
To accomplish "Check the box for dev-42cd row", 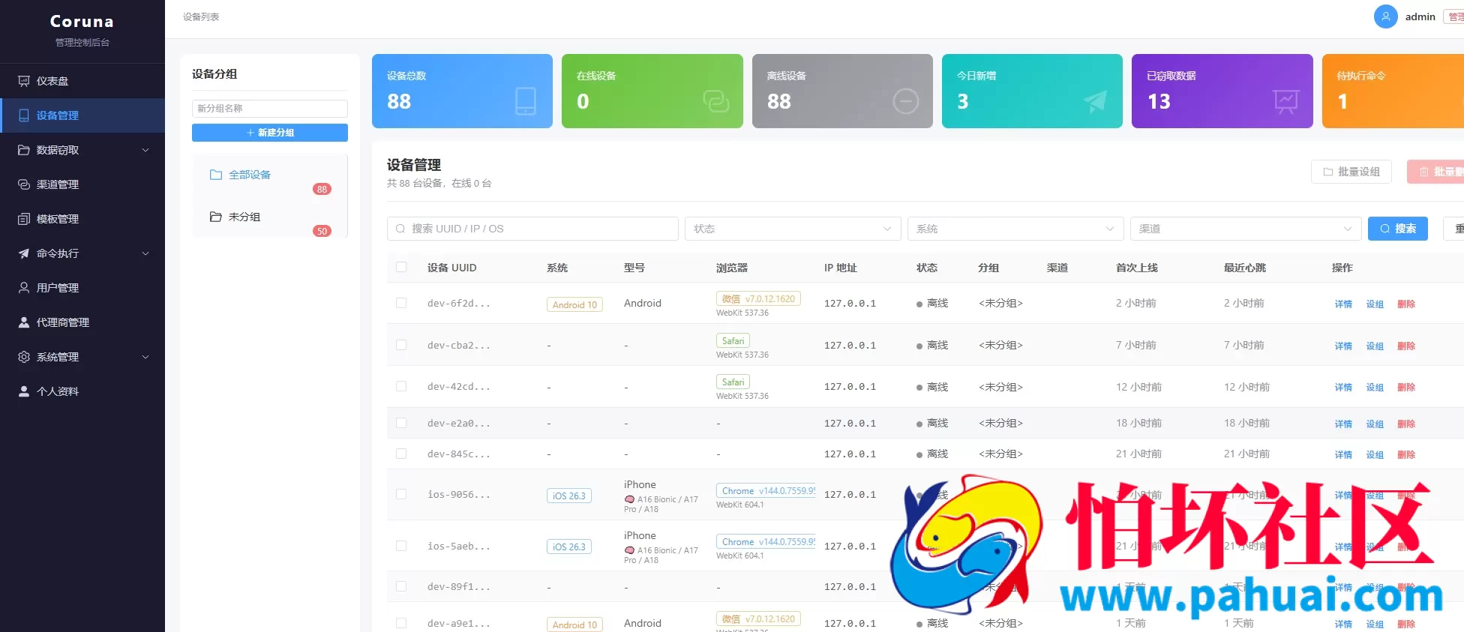I will point(401,386).
